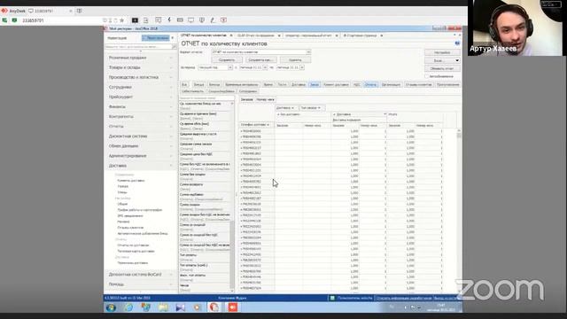
Task: Open the end date picker dropdown
Action: [x=302, y=67]
